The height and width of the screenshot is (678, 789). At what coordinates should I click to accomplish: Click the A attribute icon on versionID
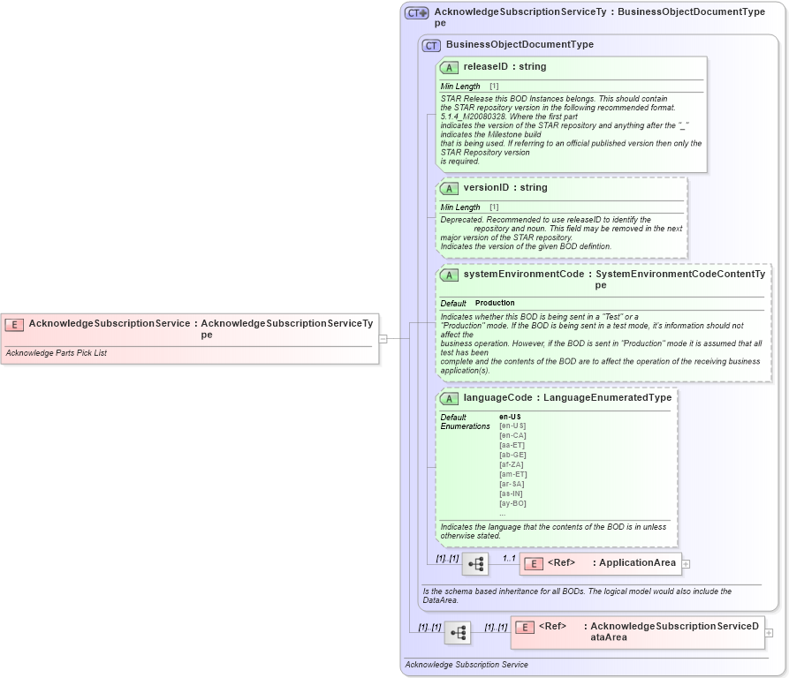point(448,187)
